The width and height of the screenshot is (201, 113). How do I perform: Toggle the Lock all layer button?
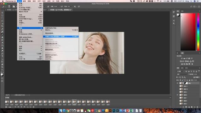click(189, 80)
